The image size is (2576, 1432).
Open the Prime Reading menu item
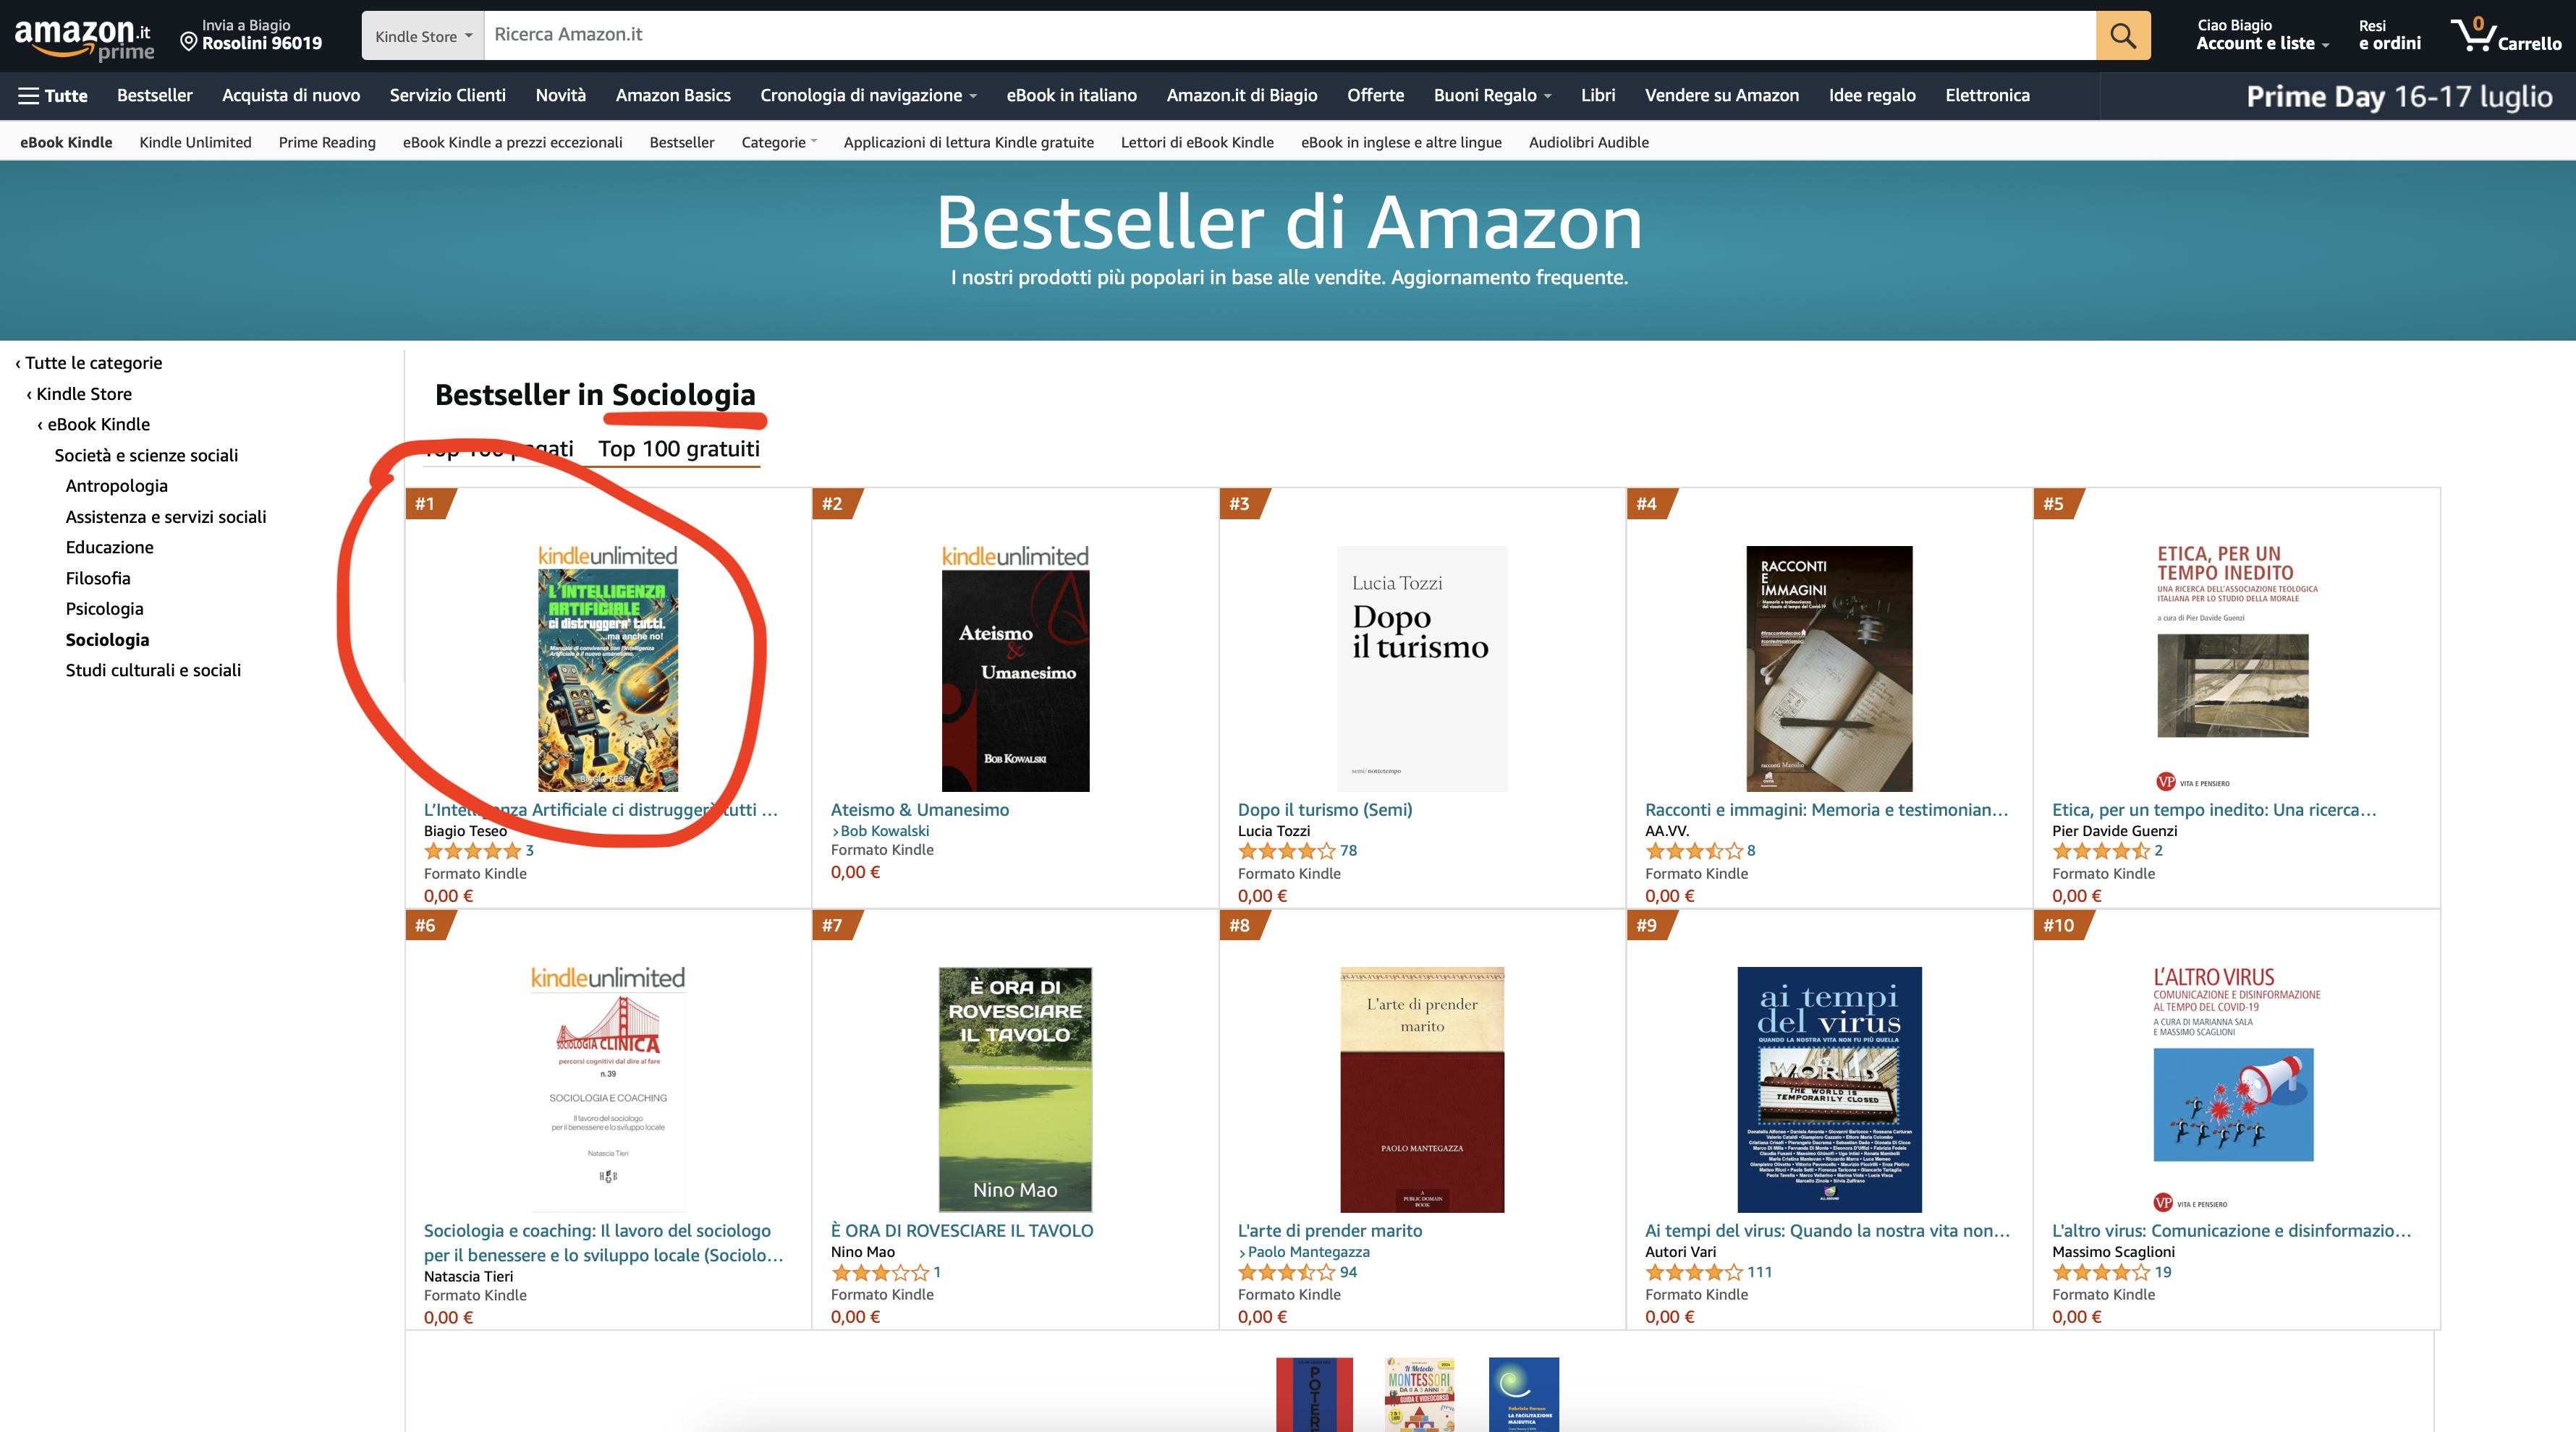pyautogui.click(x=327, y=142)
